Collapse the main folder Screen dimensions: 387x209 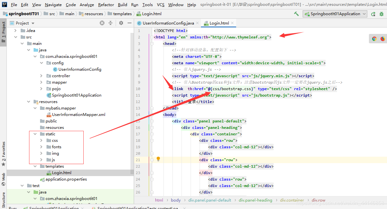pyautogui.click(x=22, y=43)
